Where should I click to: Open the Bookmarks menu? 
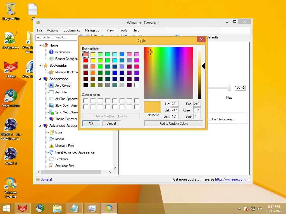(x=71, y=30)
